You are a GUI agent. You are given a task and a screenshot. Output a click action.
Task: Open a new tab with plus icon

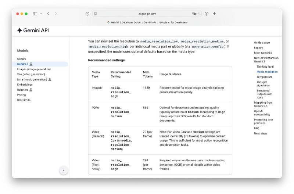tap(214, 14)
